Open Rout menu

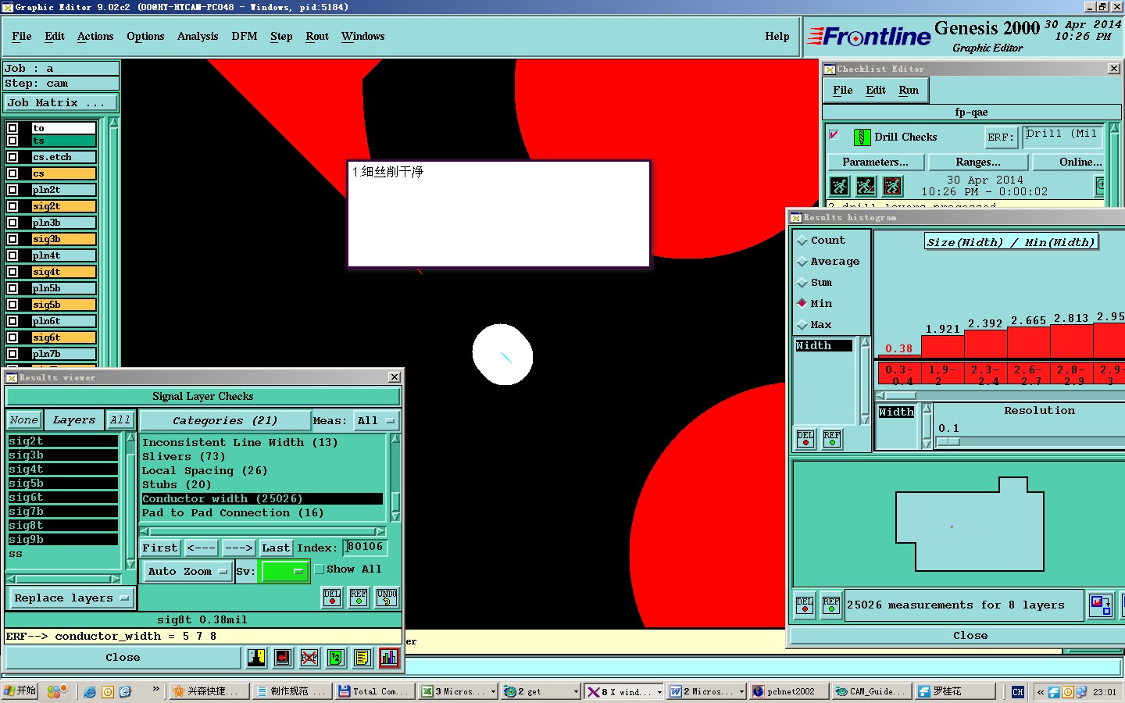[317, 37]
